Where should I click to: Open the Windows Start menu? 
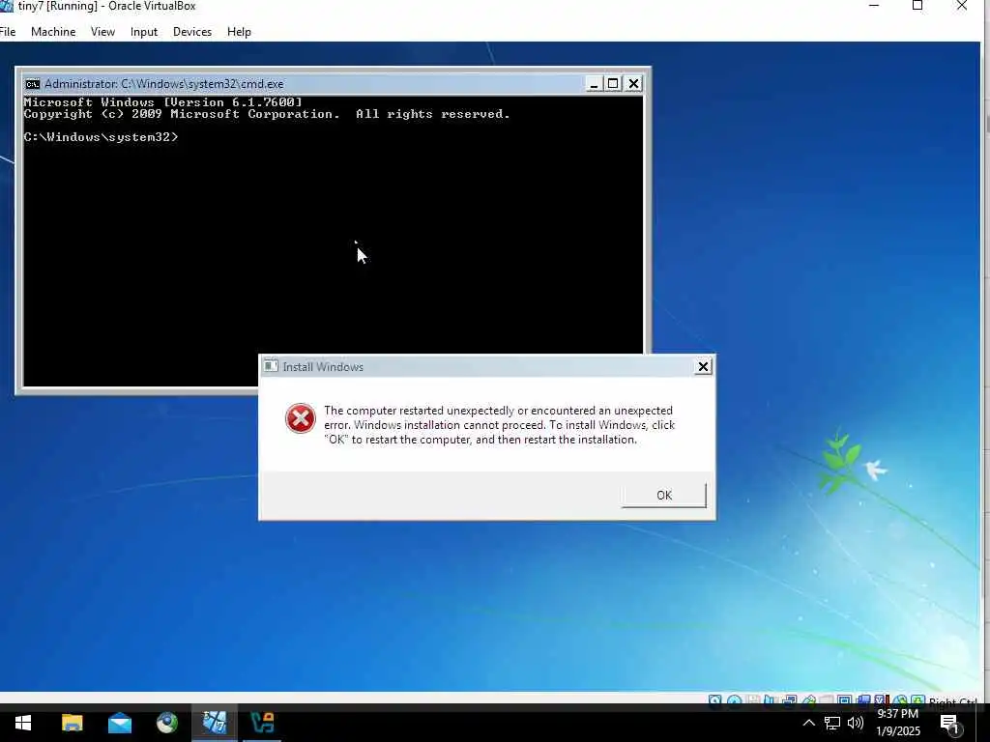tap(23, 723)
